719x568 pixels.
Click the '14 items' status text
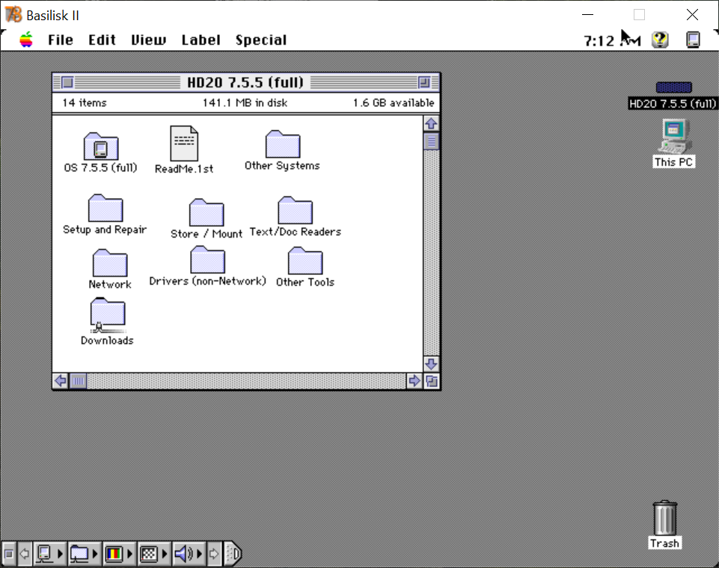pyautogui.click(x=85, y=102)
